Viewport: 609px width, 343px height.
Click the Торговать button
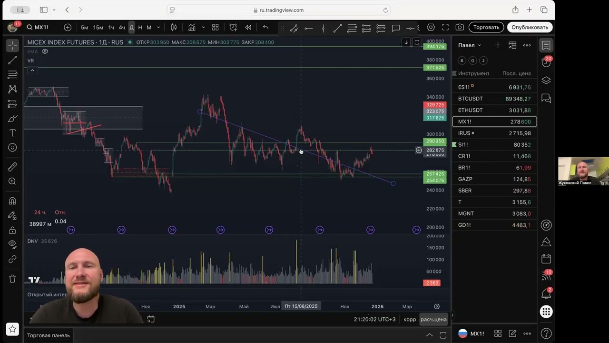486,27
